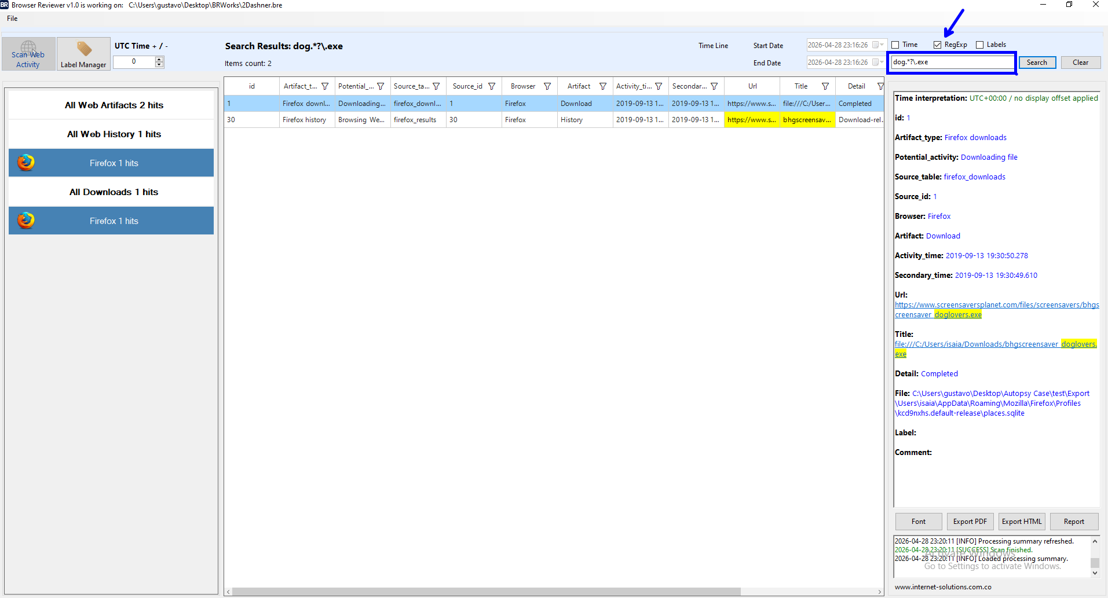This screenshot has width=1108, height=598.
Task: Click filter icon on Secondar... column
Action: coord(714,86)
